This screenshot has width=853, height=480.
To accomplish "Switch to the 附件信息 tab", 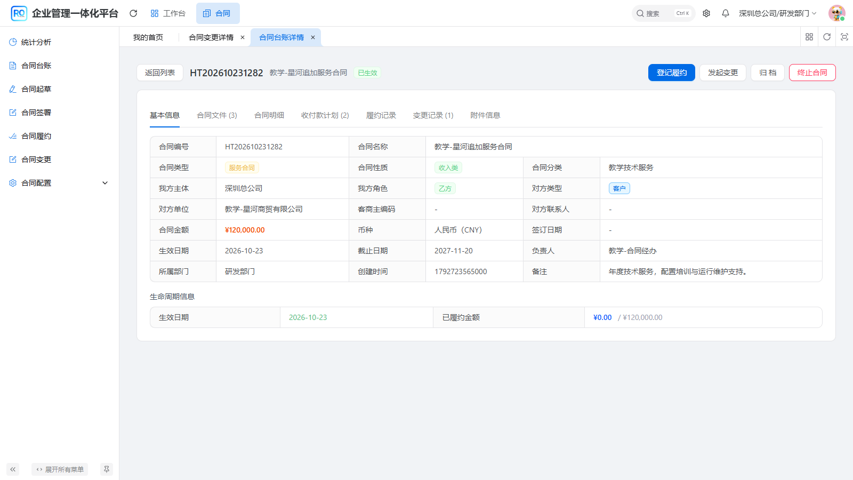I will [485, 115].
